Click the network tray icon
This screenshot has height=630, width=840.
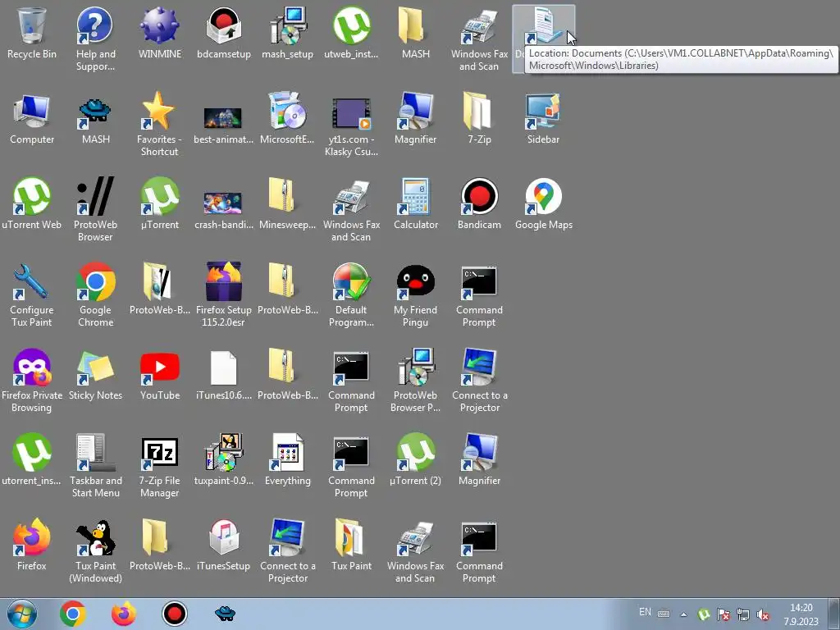point(743,614)
